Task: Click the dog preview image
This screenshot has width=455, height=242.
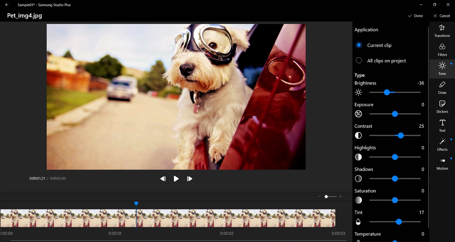Action: pyautogui.click(x=176, y=97)
